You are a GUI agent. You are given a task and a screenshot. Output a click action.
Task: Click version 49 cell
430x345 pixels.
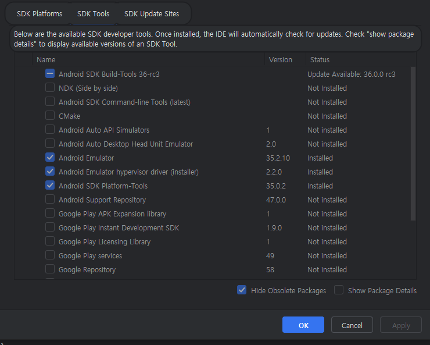point(270,256)
